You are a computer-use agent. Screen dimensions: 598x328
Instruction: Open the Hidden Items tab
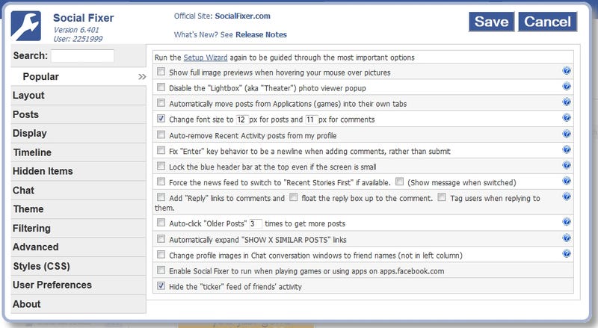pyautogui.click(x=78, y=171)
